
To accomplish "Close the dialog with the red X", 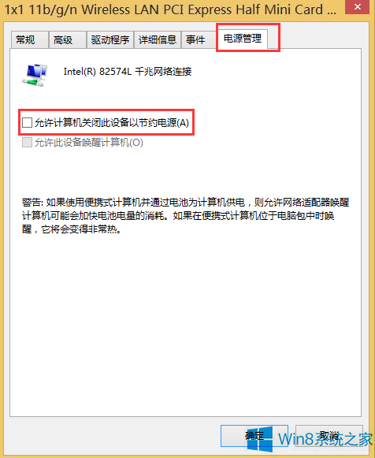I will pos(358,7).
